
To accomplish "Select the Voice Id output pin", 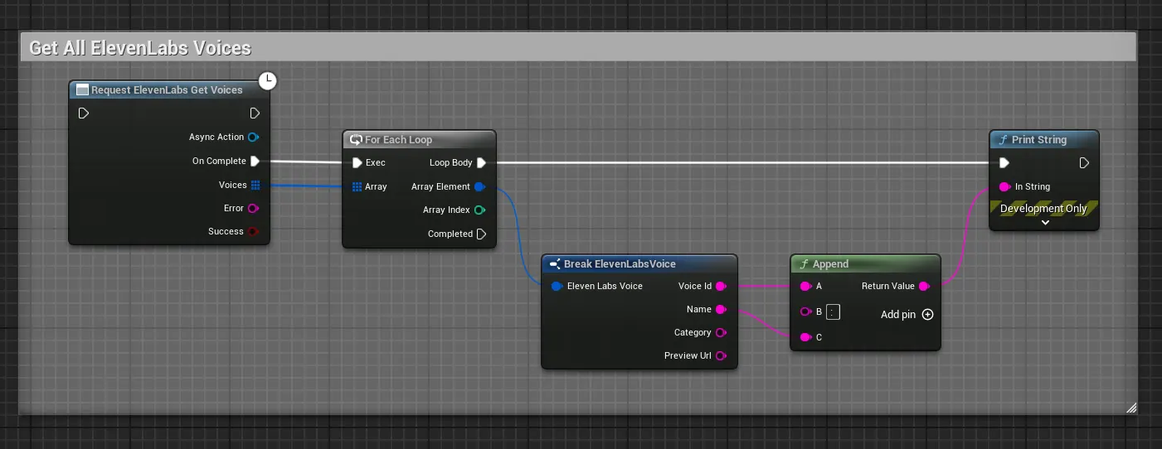I will pos(721,286).
